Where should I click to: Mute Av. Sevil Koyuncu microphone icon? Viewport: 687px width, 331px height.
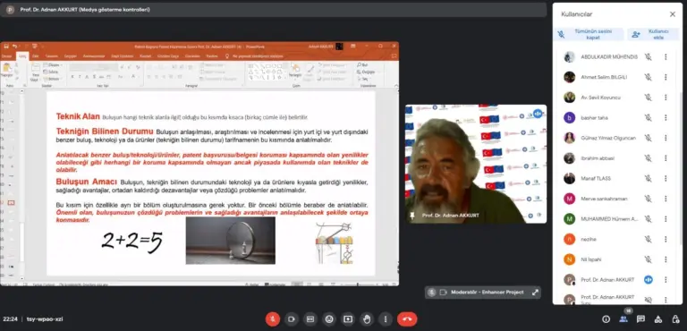[x=648, y=98]
